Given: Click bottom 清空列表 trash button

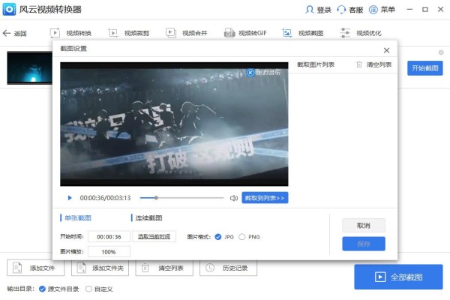Looking at the screenshot, I should pyautogui.click(x=164, y=268).
